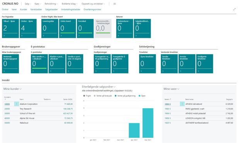Screen dimensions: 240x143
Task: Click the expand page icon at top right
Action: click(x=234, y=9)
